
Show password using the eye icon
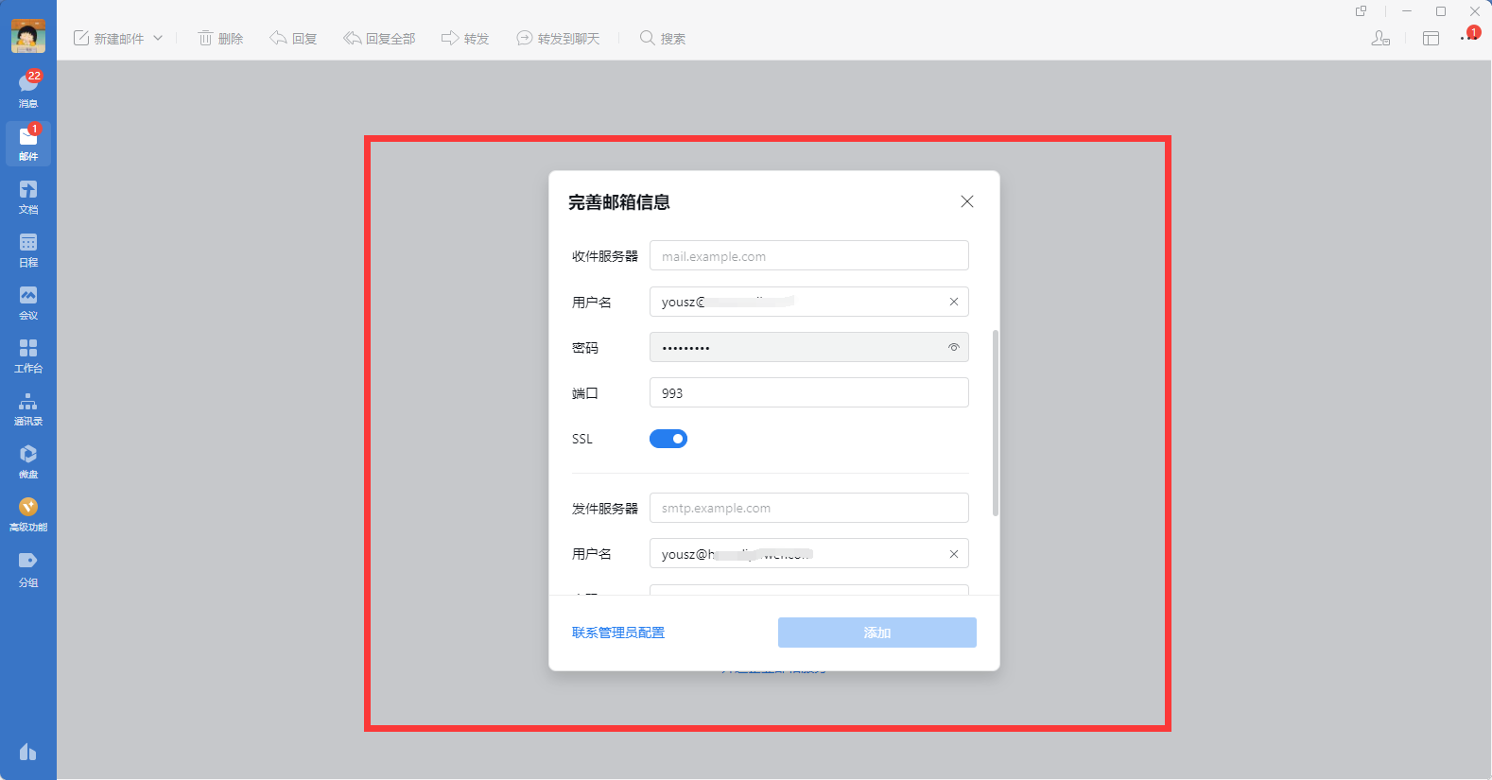[953, 348]
